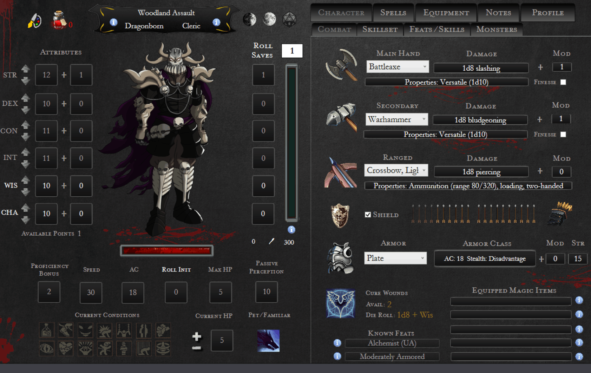Click the red health bar under the character

166,250
